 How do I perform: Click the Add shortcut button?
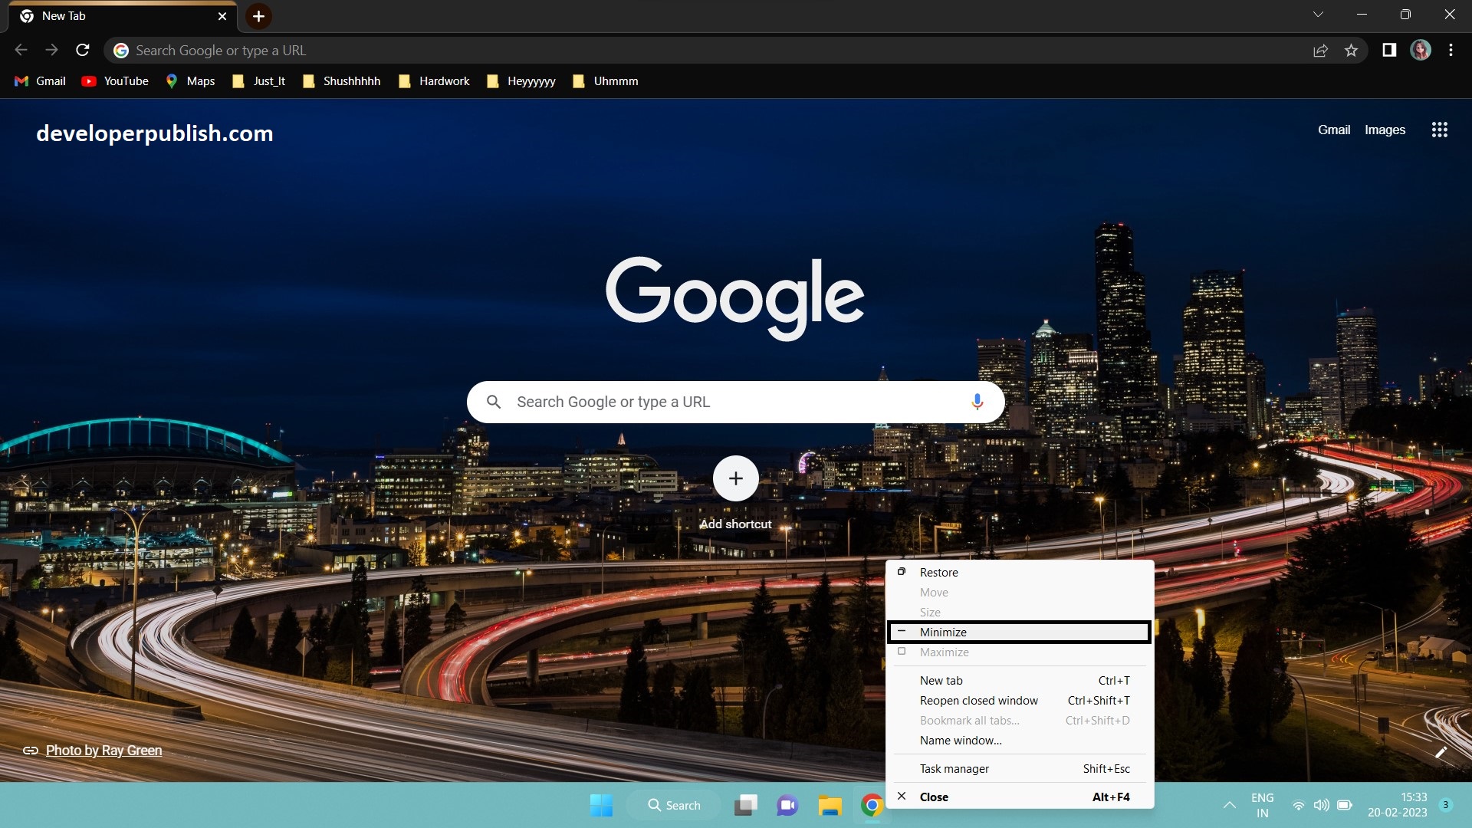735,478
